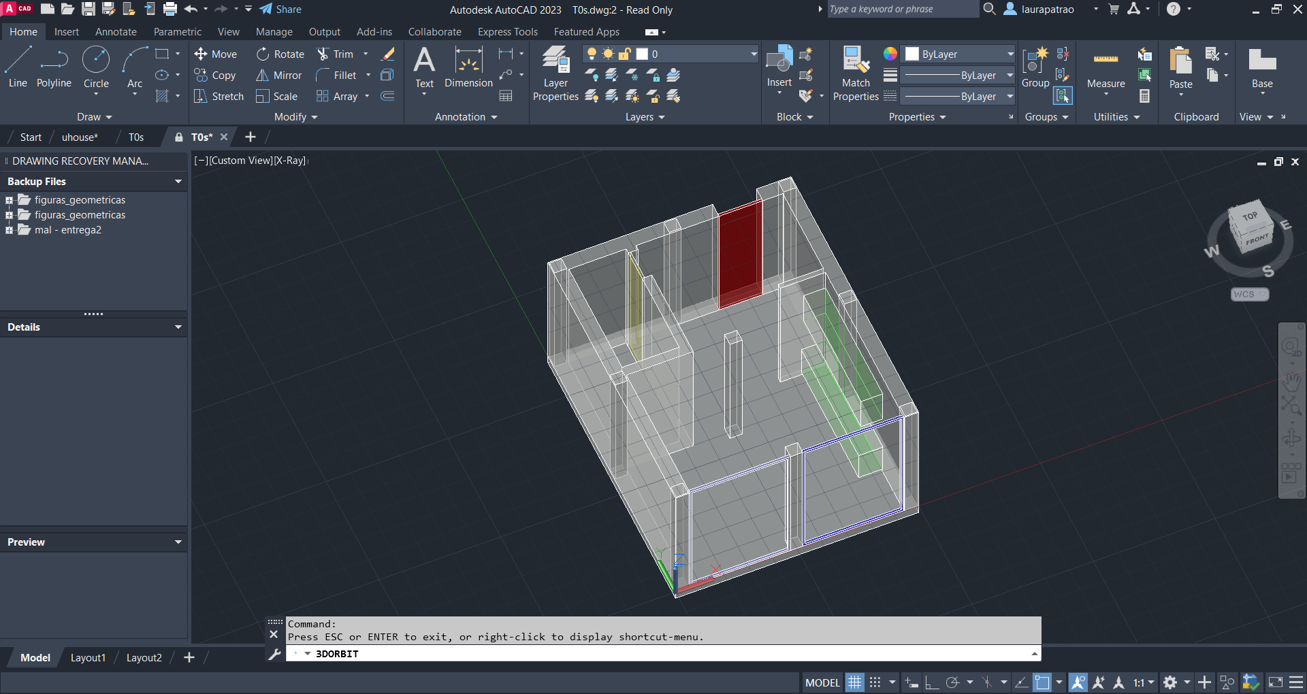The height and width of the screenshot is (694, 1307).
Task: Toggle polar tracking in status bar
Action: tap(952, 682)
